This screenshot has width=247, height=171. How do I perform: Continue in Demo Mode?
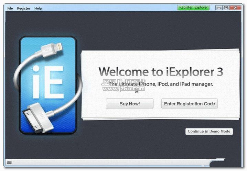pos(209,132)
